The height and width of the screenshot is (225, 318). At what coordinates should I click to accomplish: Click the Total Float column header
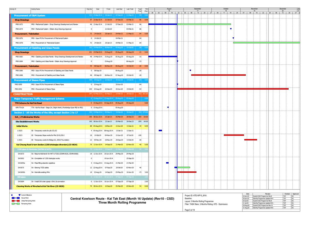pyautogui.click(x=140, y=10)
